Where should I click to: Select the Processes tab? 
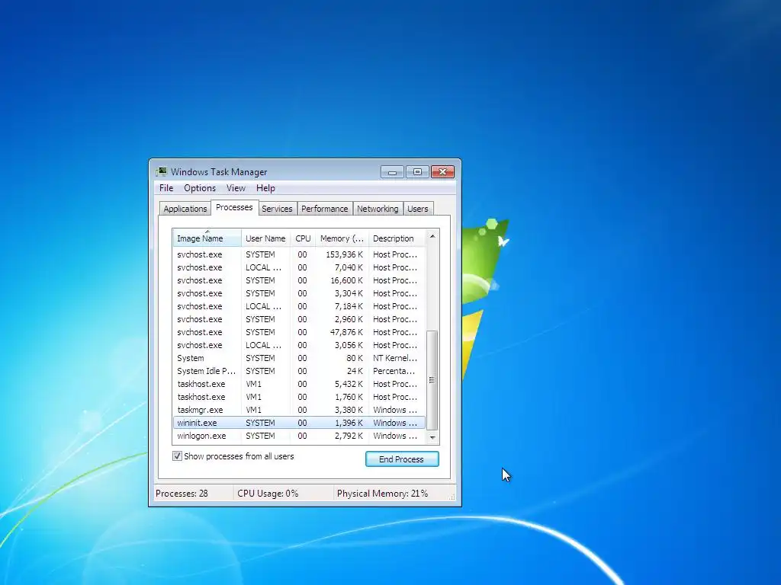coord(234,207)
